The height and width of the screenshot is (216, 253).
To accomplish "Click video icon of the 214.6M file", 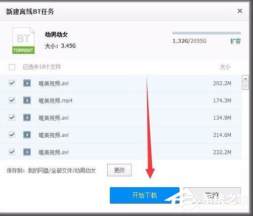I will (27, 135).
